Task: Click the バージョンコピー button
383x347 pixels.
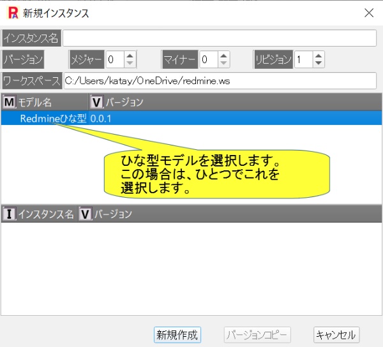Action: point(257,335)
